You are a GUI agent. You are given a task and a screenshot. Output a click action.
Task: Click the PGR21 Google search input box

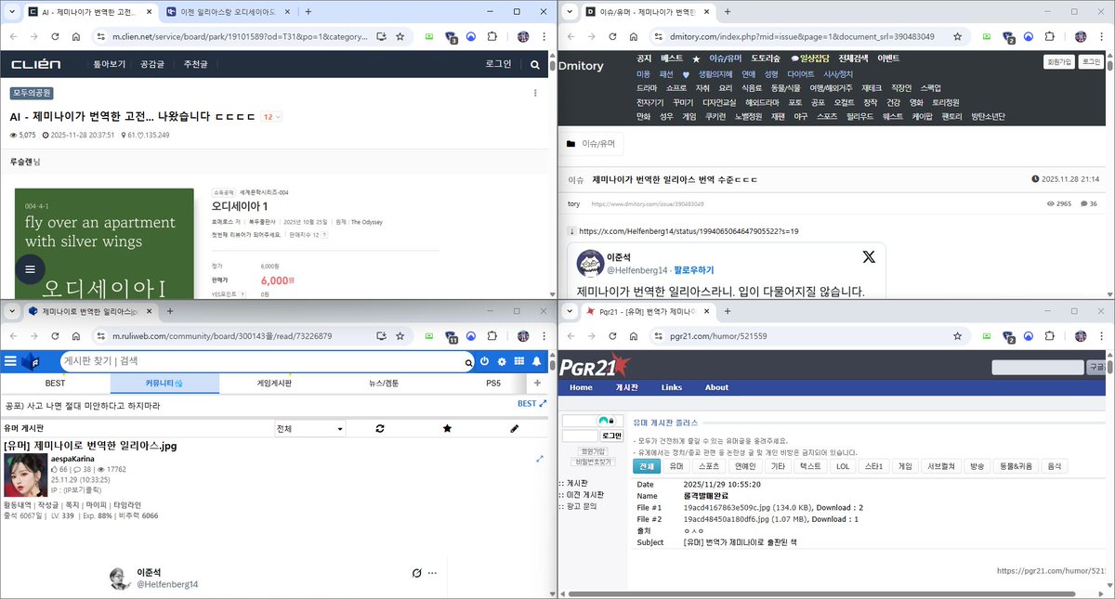1038,367
